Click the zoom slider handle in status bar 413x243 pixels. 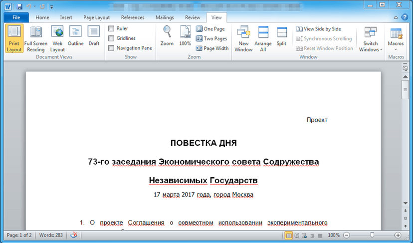(372, 235)
